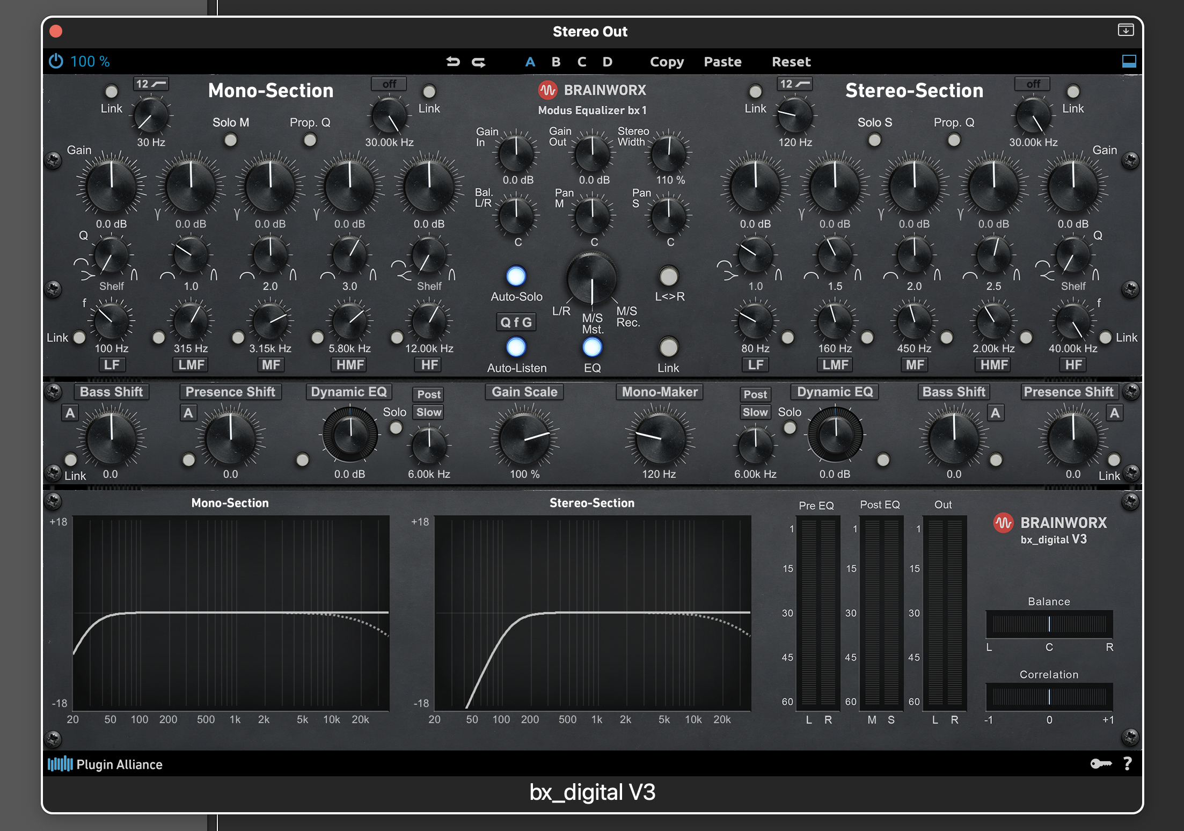
Task: Reset the plugin settings
Action: [791, 62]
